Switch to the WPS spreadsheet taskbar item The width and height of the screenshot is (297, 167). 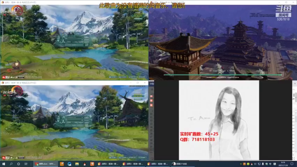pyautogui.click(x=45, y=164)
